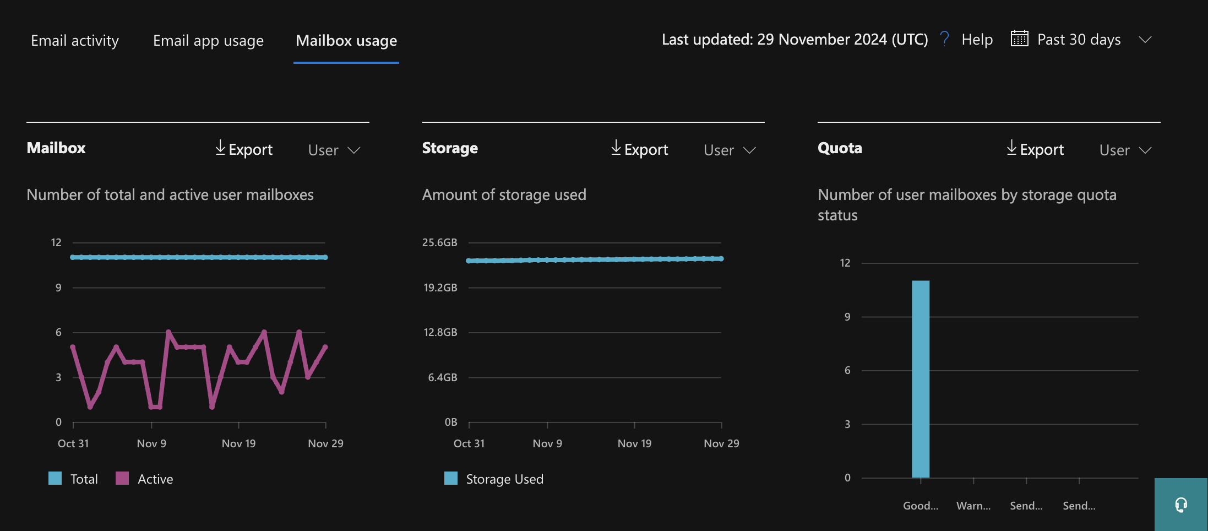Select the Mailbox usage tab
The height and width of the screenshot is (531, 1208).
[x=346, y=41]
